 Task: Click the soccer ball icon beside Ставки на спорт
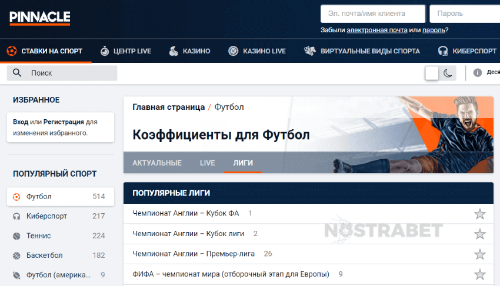coord(12,51)
